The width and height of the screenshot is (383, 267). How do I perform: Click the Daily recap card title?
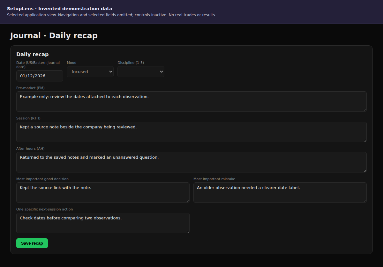[33, 55]
